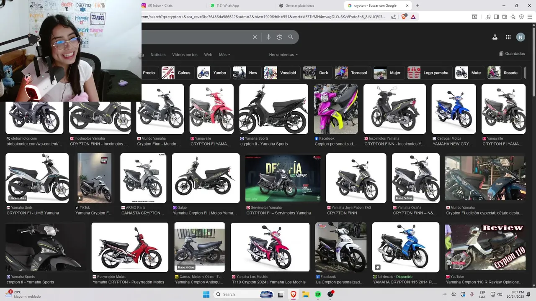
Task: Open the Windows Start menu
Action: tap(206, 294)
